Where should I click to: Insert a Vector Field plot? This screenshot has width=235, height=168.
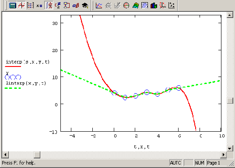coord(172,6)
